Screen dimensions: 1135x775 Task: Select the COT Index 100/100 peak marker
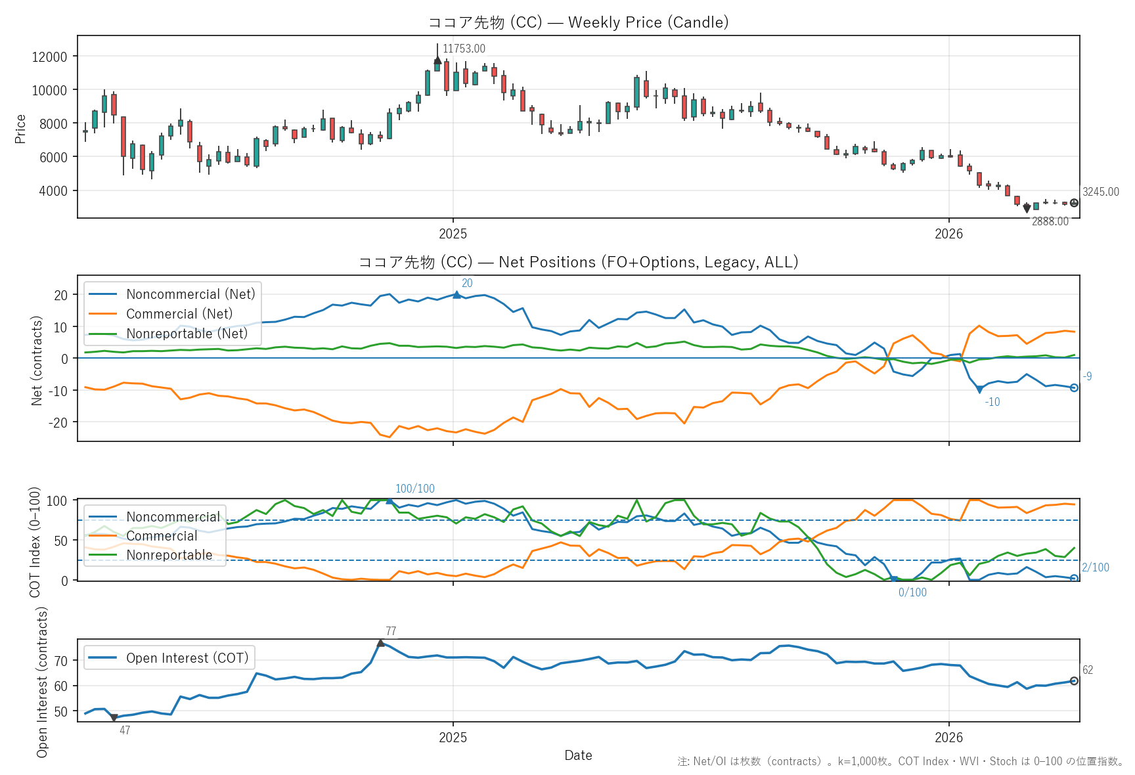pyautogui.click(x=389, y=501)
